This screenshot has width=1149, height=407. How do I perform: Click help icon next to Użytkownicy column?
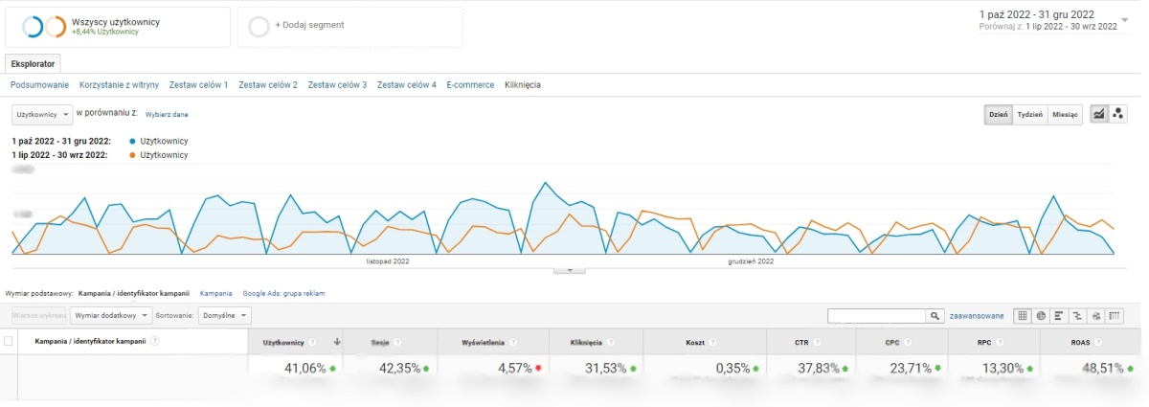pos(311,341)
